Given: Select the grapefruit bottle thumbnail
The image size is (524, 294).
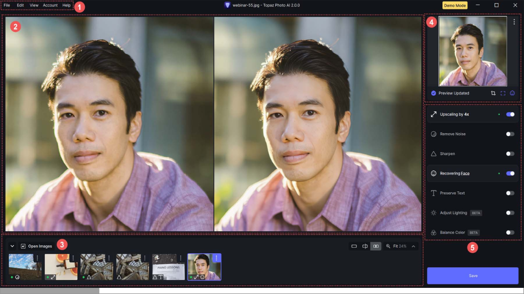Looking at the screenshot, I should tap(61, 266).
